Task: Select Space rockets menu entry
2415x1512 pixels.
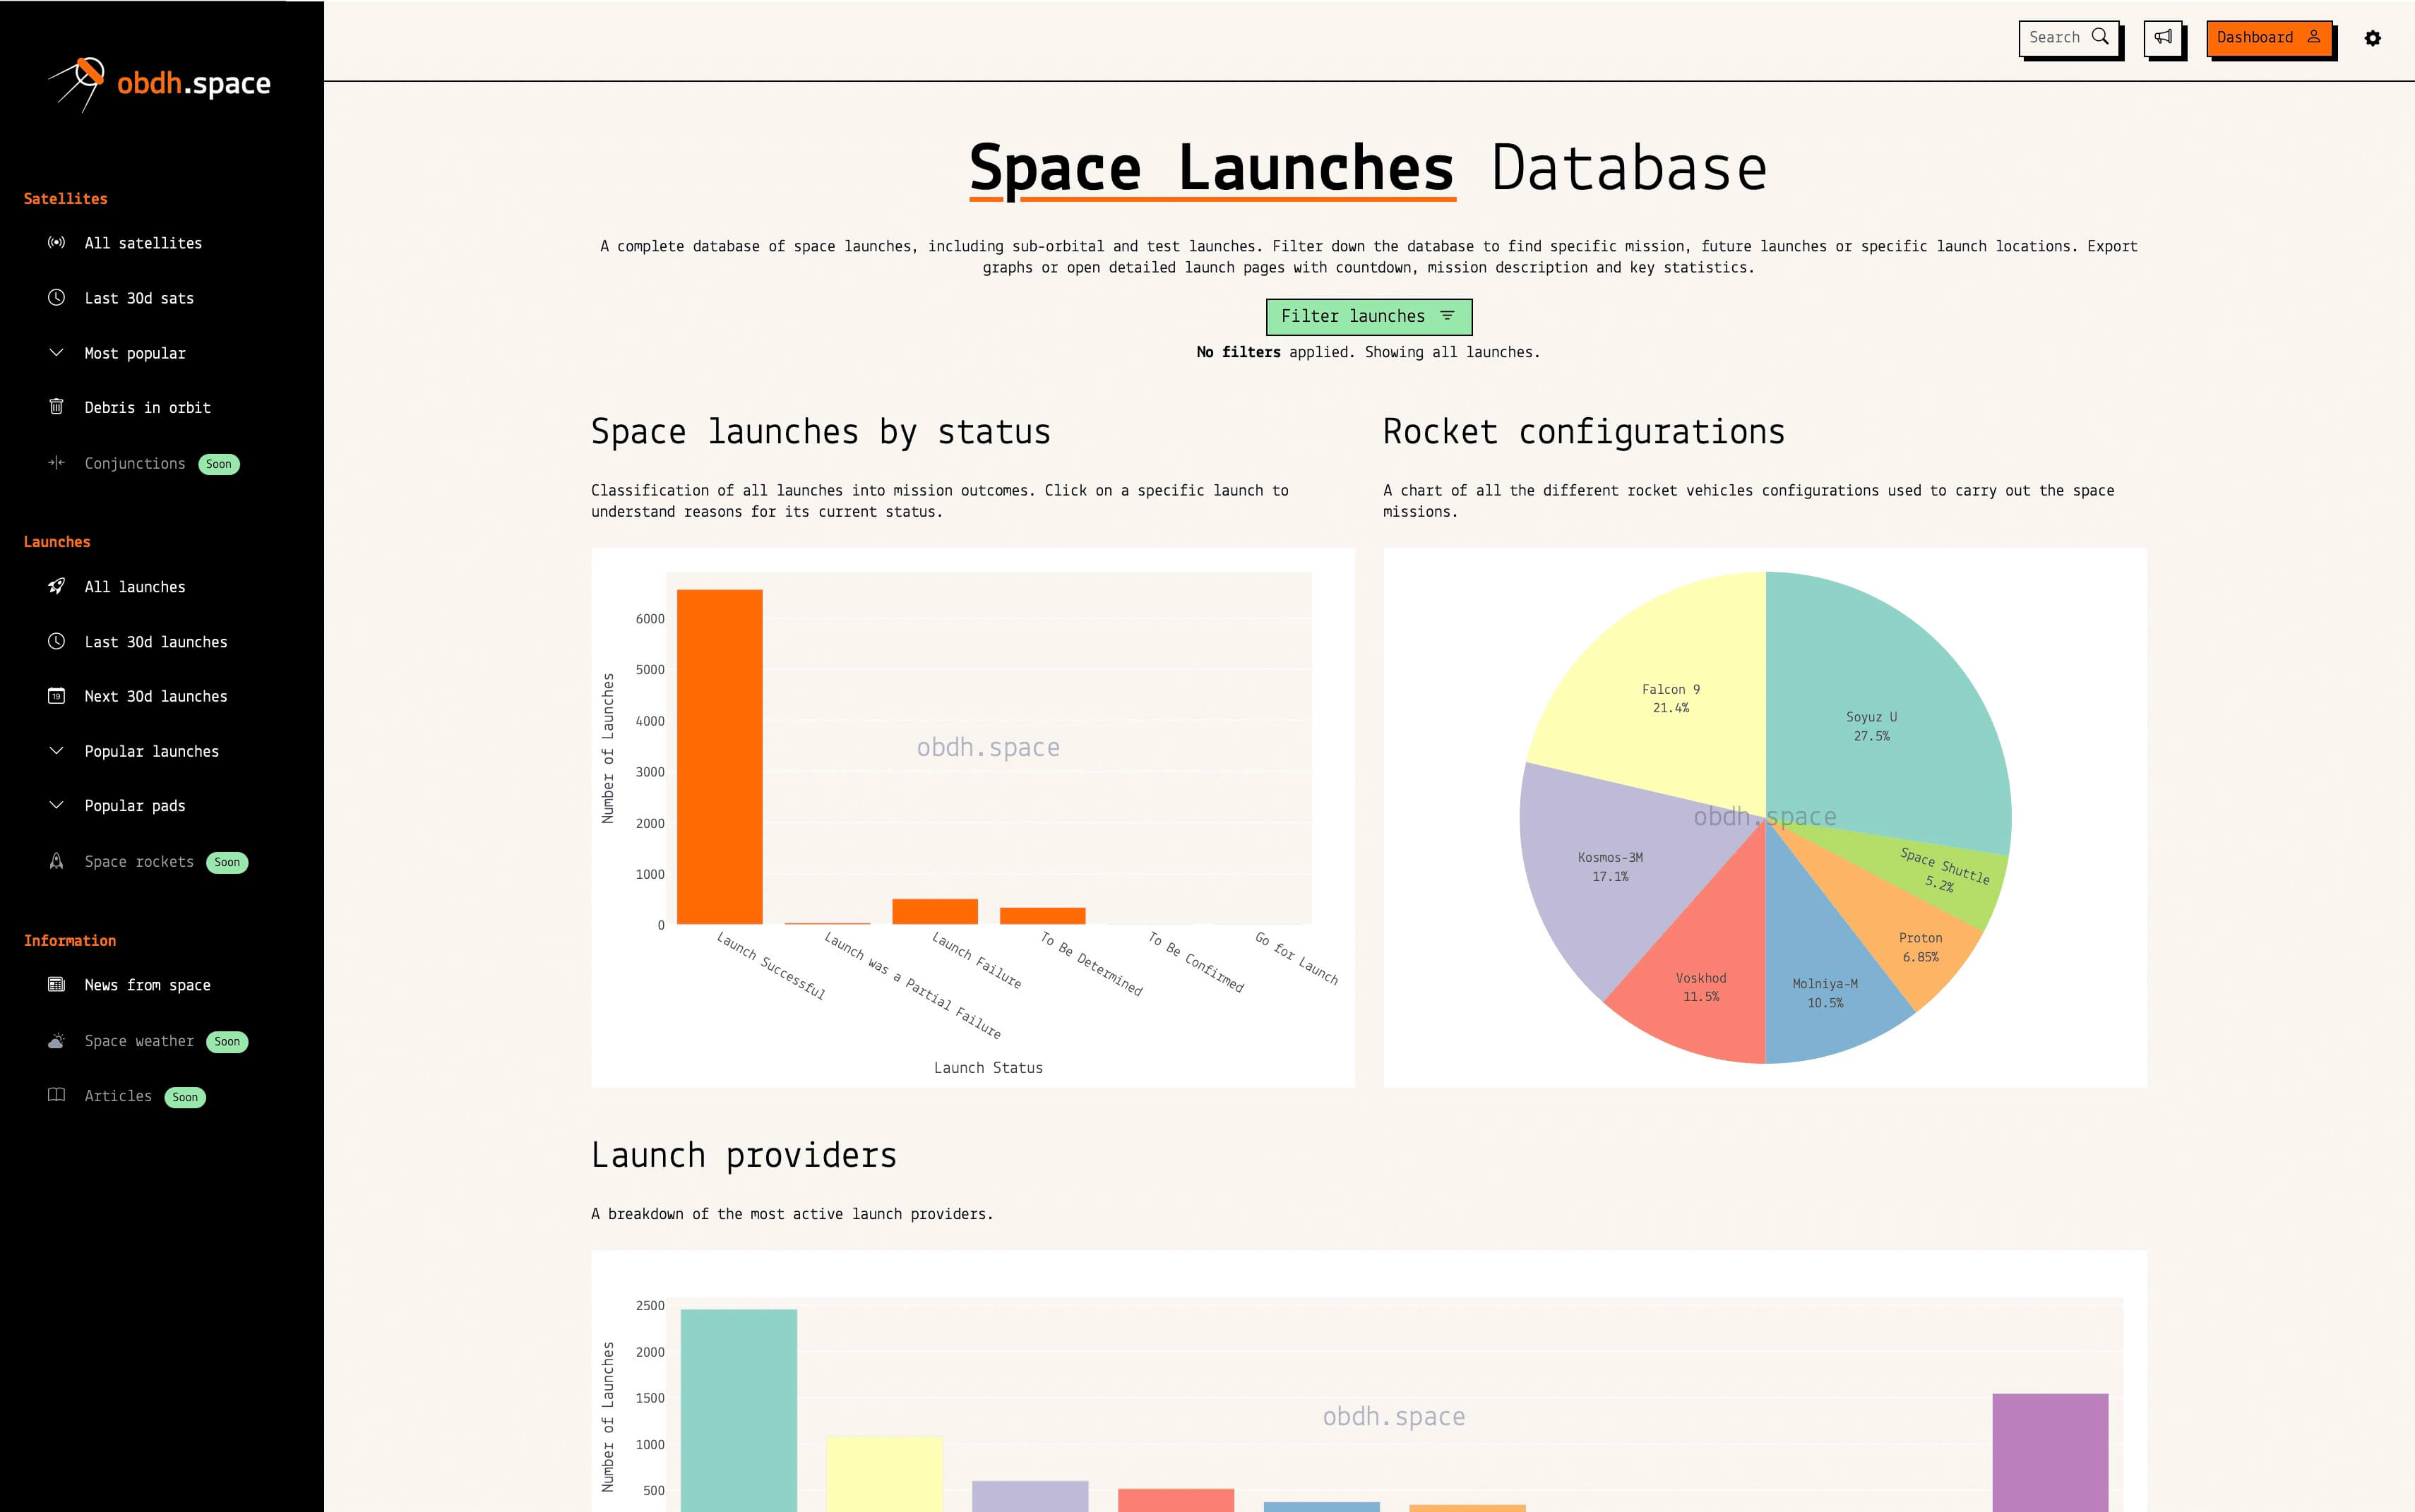Action: click(x=139, y=862)
